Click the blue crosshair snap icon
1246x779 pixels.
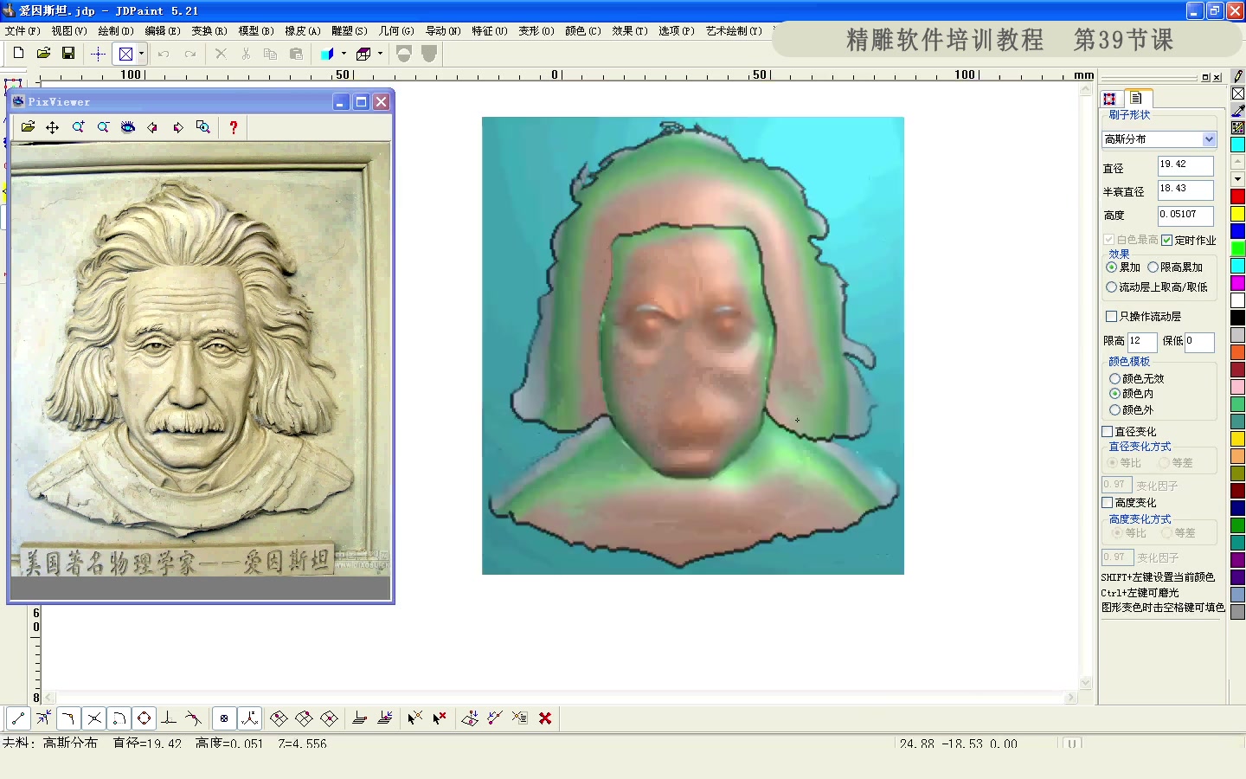tap(98, 54)
